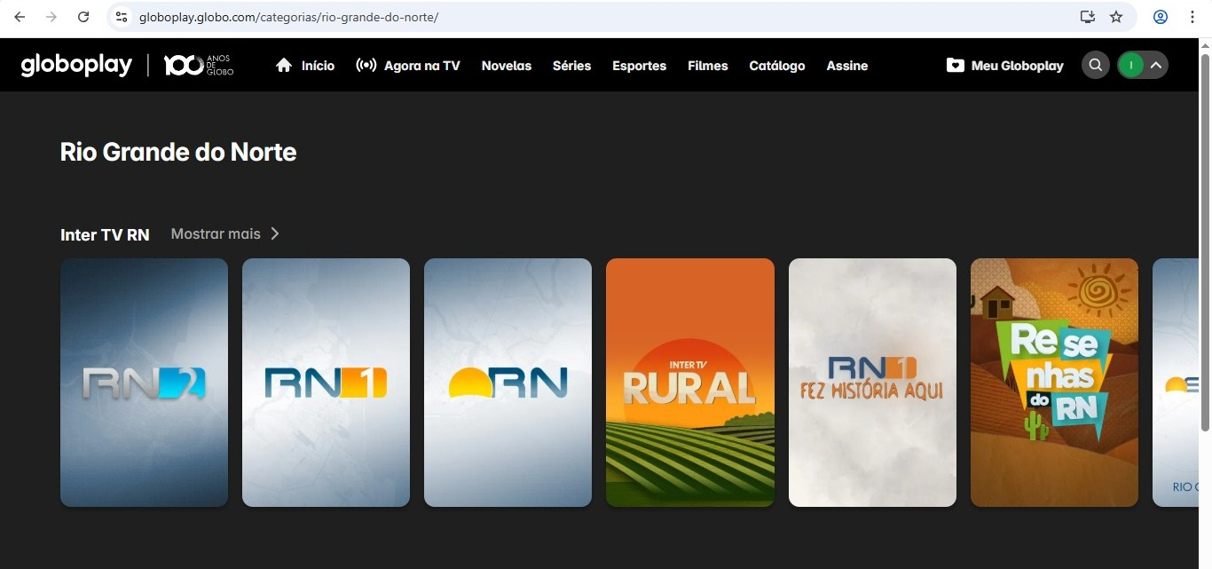Open RN1 Fez História Aqui card
The width and height of the screenshot is (1212, 569).
(x=872, y=383)
